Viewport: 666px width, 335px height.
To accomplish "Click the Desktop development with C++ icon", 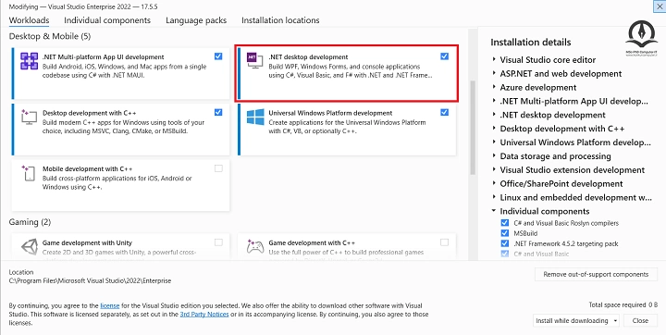I will (29, 117).
